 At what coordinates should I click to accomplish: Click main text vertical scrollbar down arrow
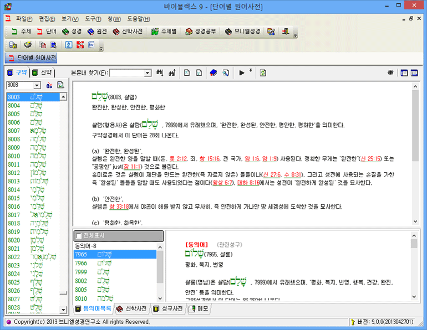click(415, 221)
